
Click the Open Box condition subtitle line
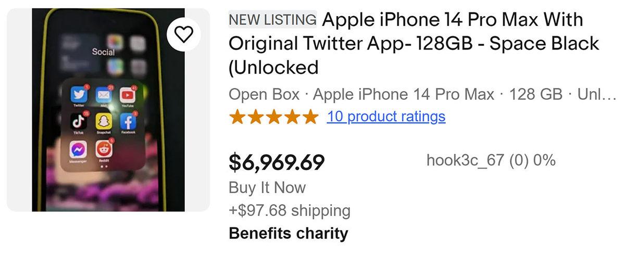(422, 95)
